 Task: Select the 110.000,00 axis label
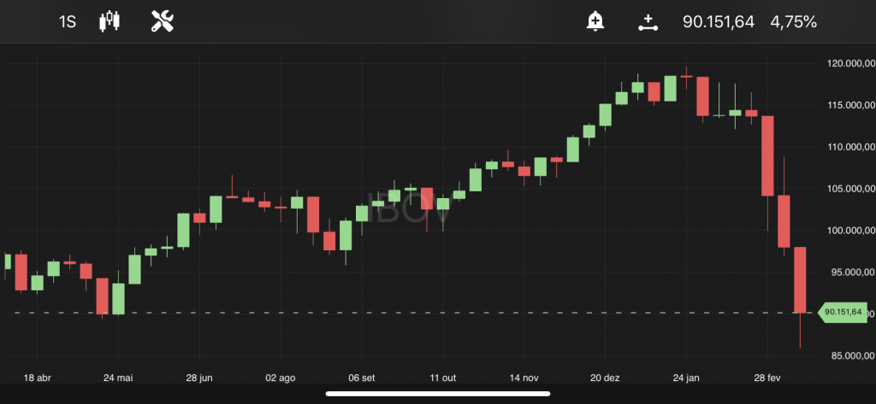click(x=851, y=147)
